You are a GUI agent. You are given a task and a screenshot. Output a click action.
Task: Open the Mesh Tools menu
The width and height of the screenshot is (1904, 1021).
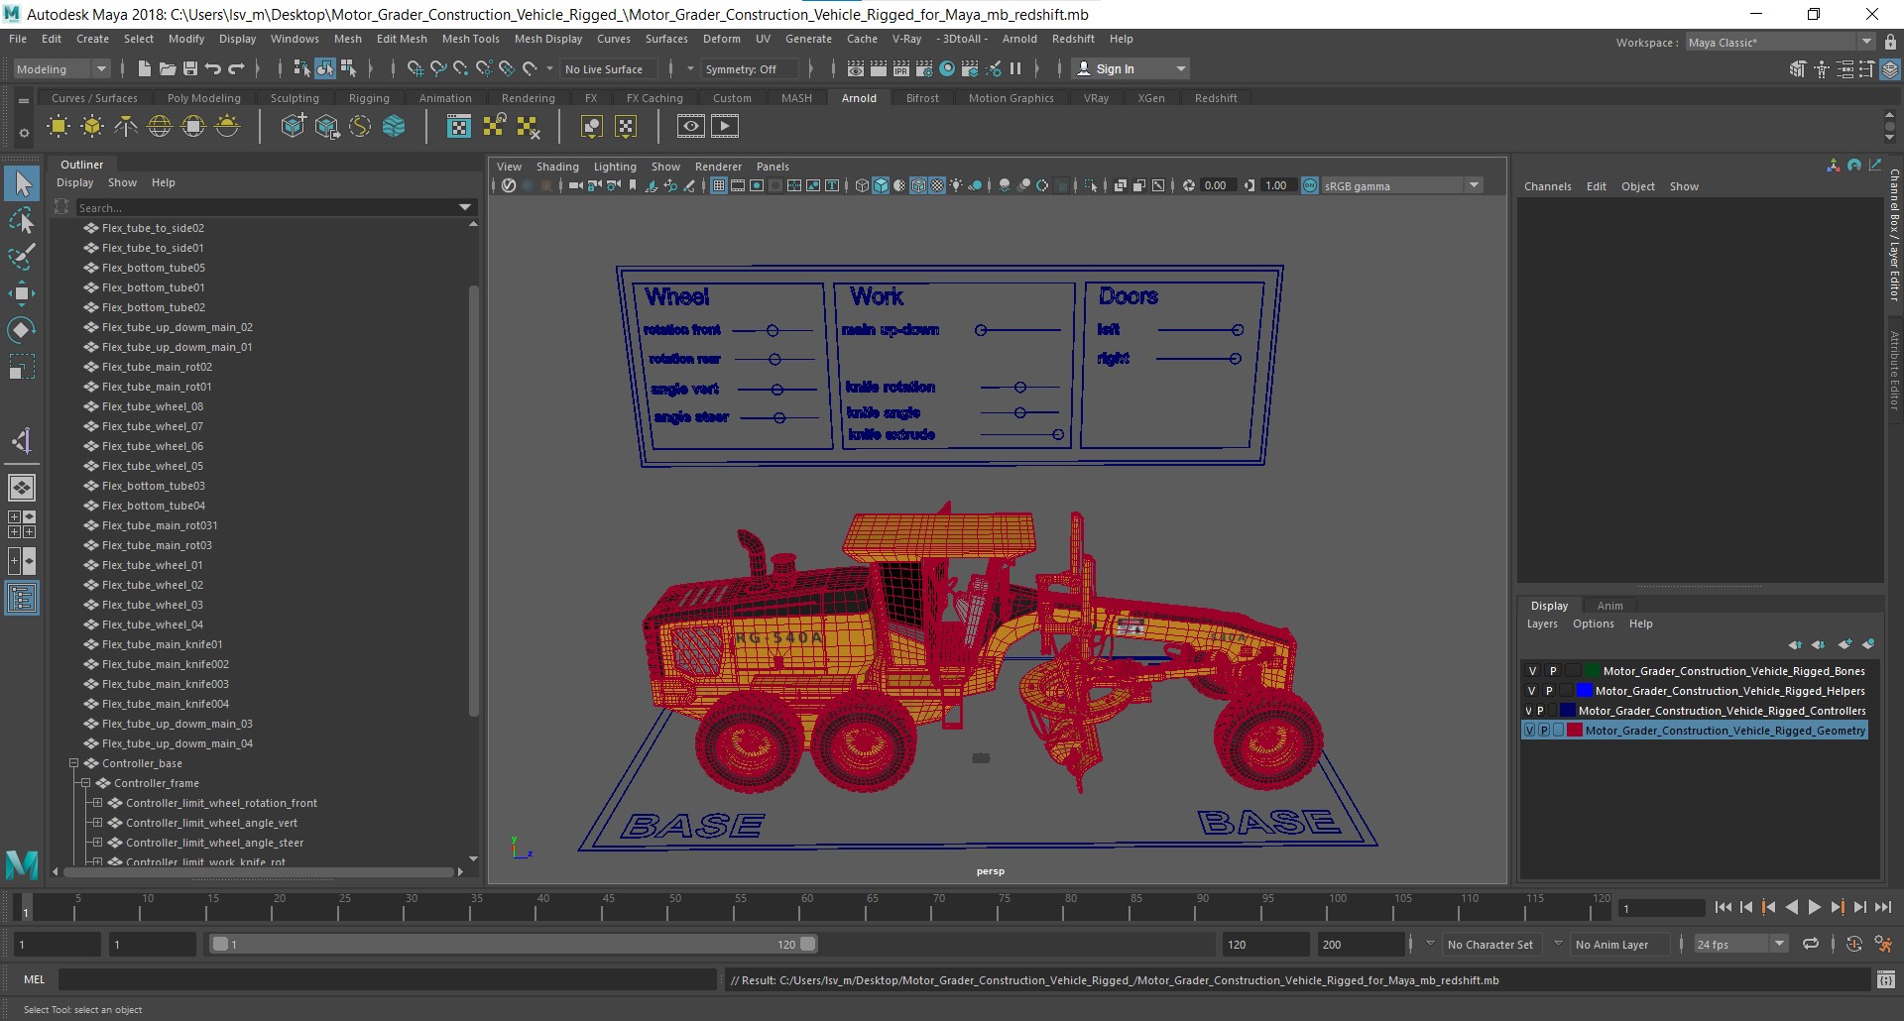coord(470,39)
